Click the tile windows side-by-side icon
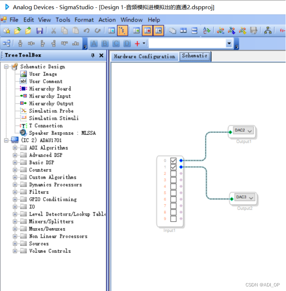The width and height of the screenshot is (286, 291). pyautogui.click(x=183, y=31)
